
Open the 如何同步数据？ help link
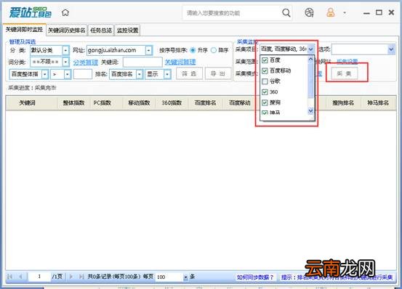click(x=255, y=277)
